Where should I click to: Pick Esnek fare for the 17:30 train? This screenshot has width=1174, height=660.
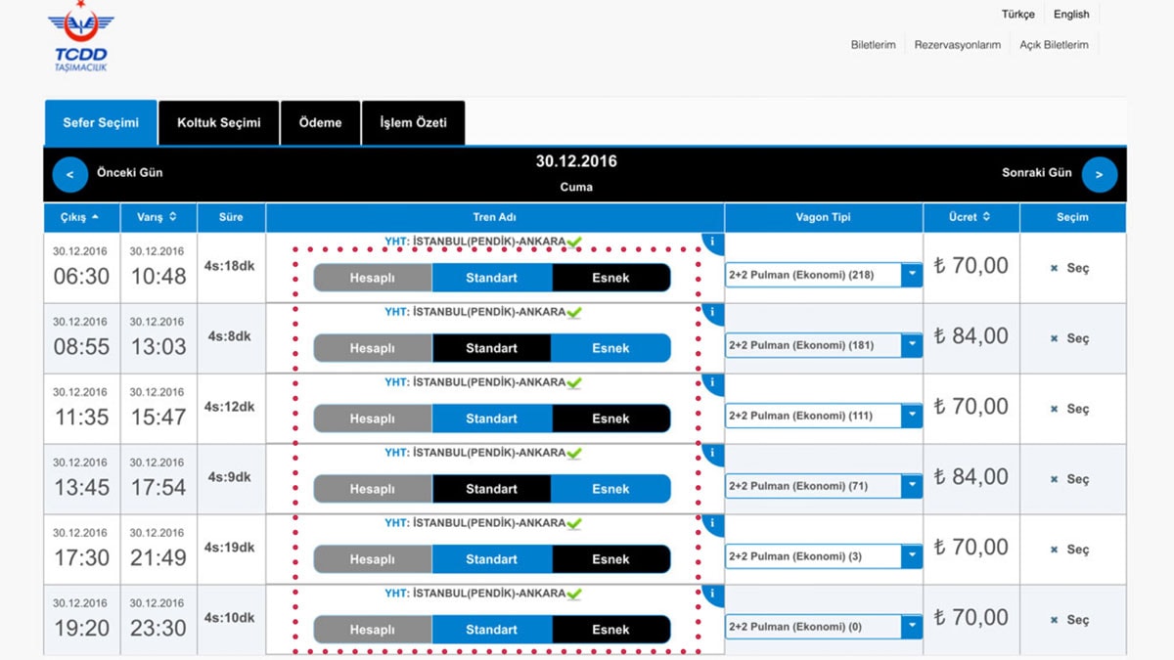point(610,559)
